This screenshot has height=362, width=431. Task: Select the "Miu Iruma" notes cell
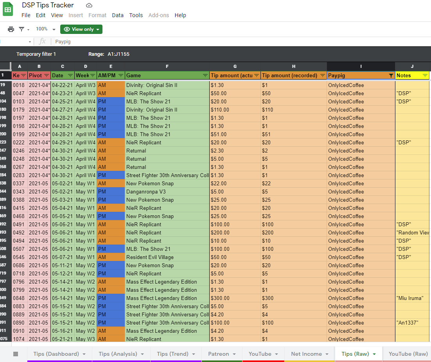point(412,298)
